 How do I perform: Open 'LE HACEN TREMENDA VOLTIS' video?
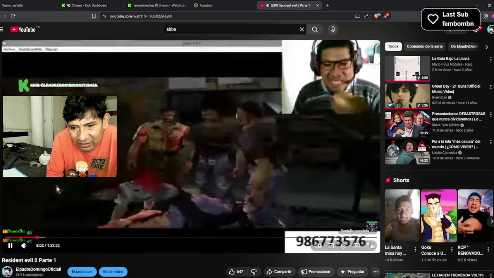pos(458,275)
